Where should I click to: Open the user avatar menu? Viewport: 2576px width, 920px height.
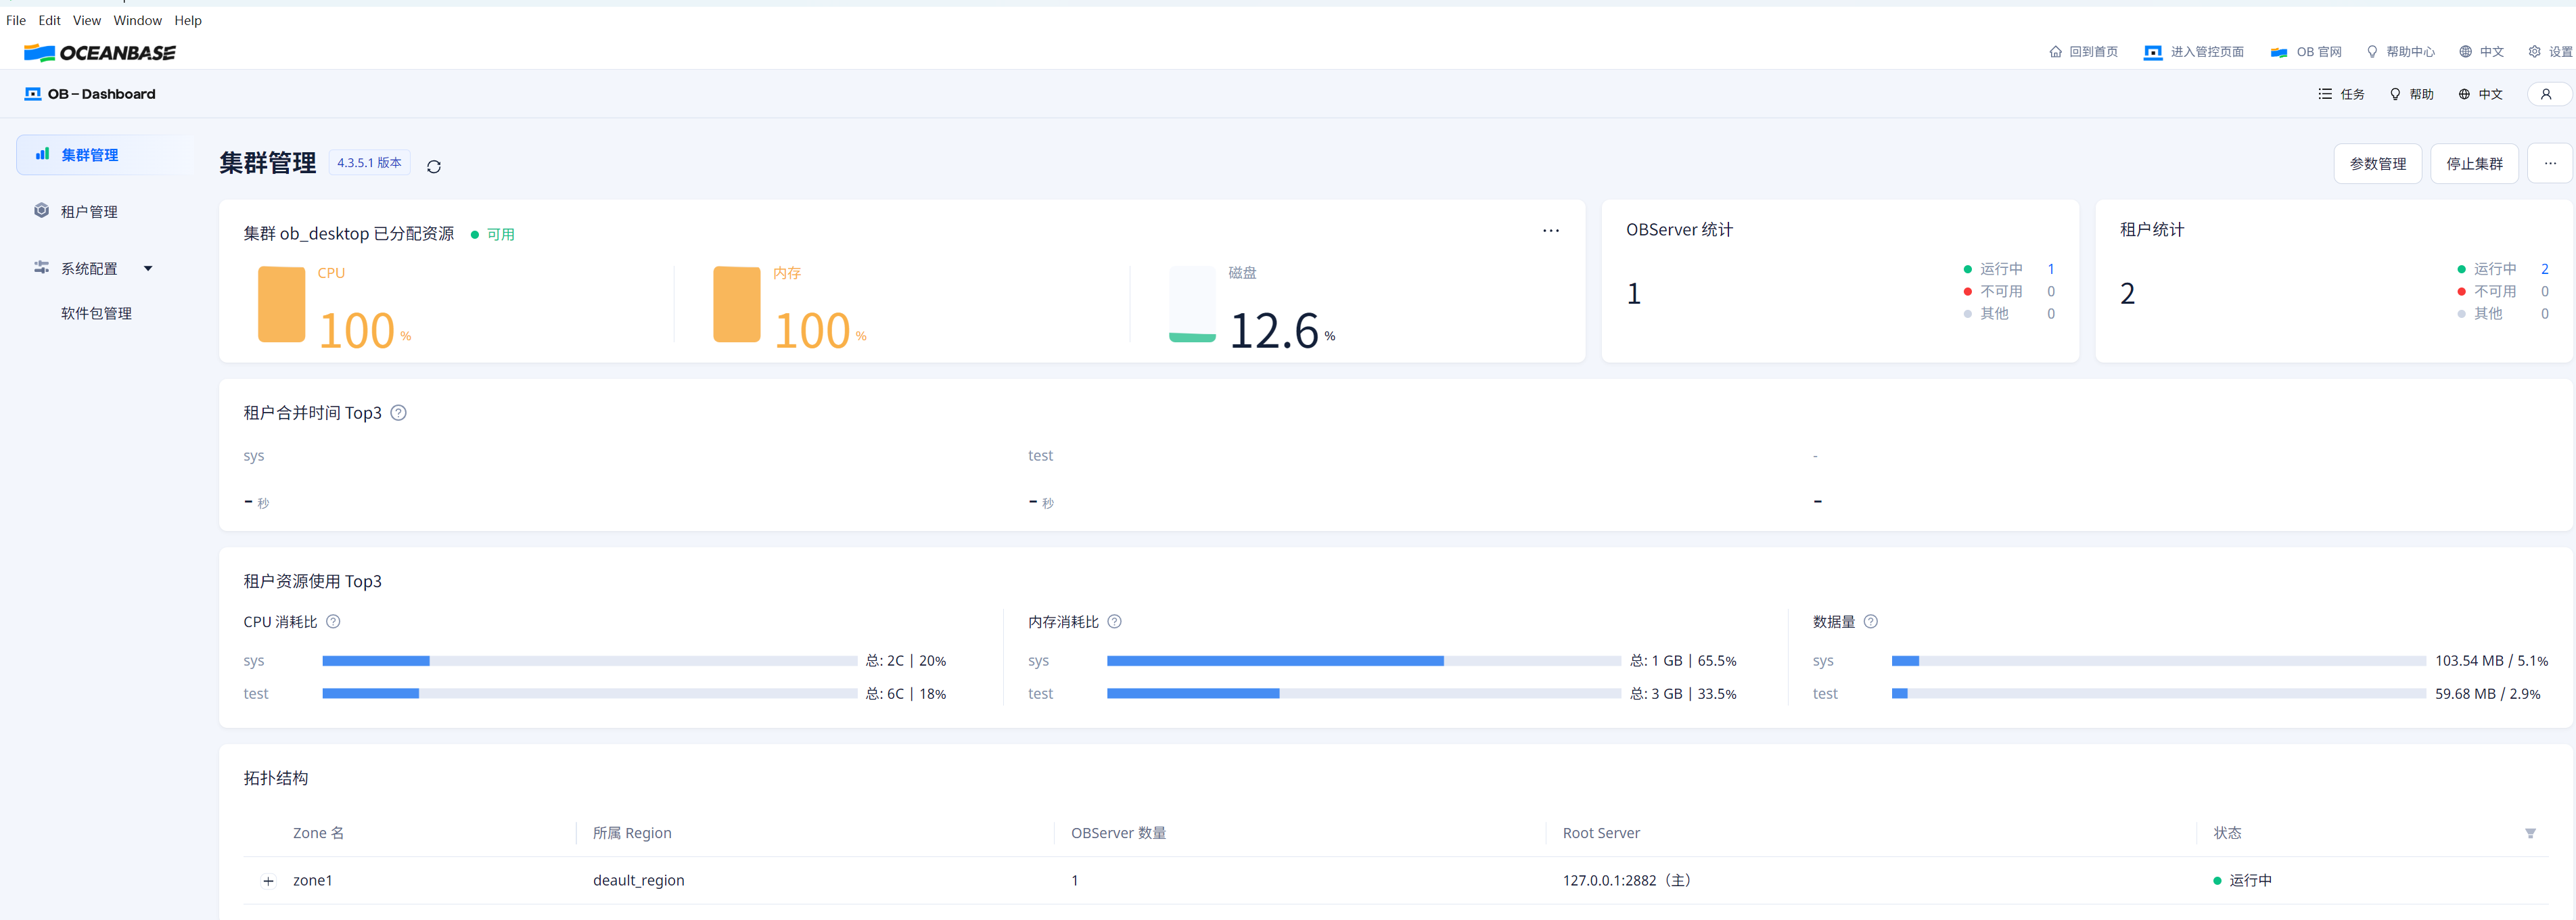pos(2546,94)
